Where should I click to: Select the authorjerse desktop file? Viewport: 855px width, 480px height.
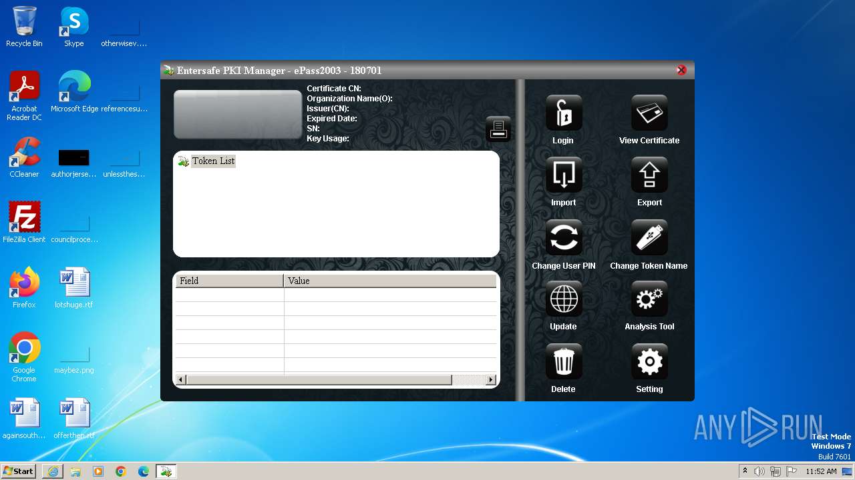click(73, 163)
